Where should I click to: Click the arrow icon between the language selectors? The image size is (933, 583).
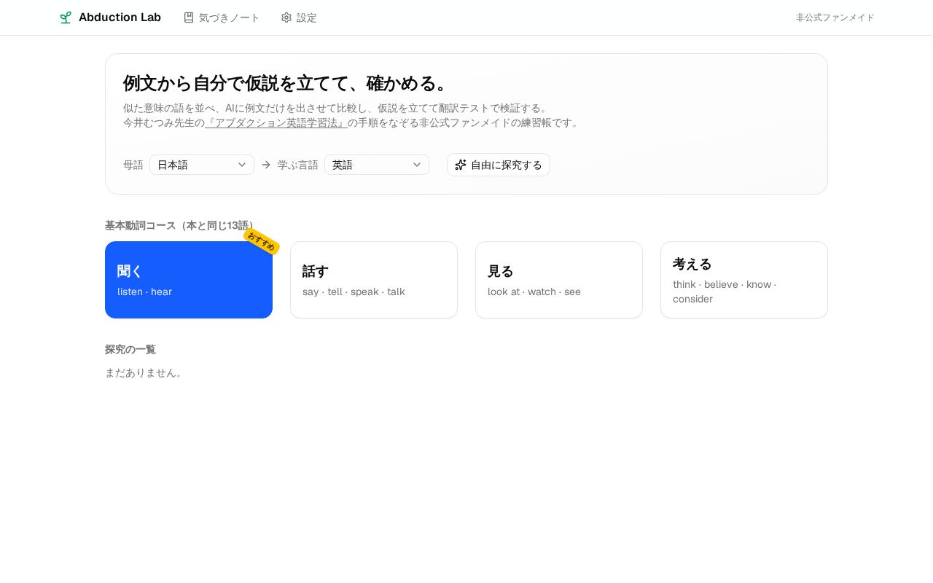(x=266, y=165)
